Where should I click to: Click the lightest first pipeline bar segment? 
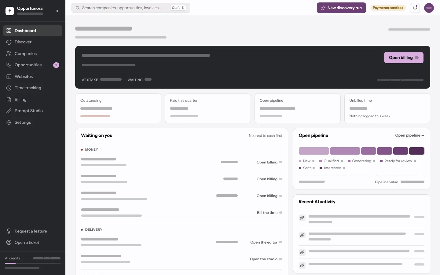314,151
